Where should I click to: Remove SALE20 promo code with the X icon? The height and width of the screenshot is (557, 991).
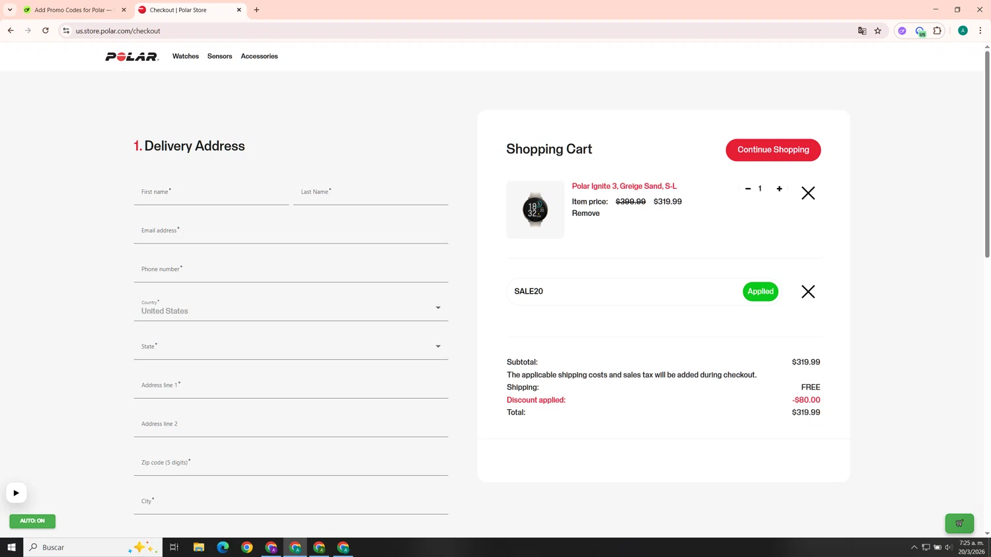tap(808, 292)
